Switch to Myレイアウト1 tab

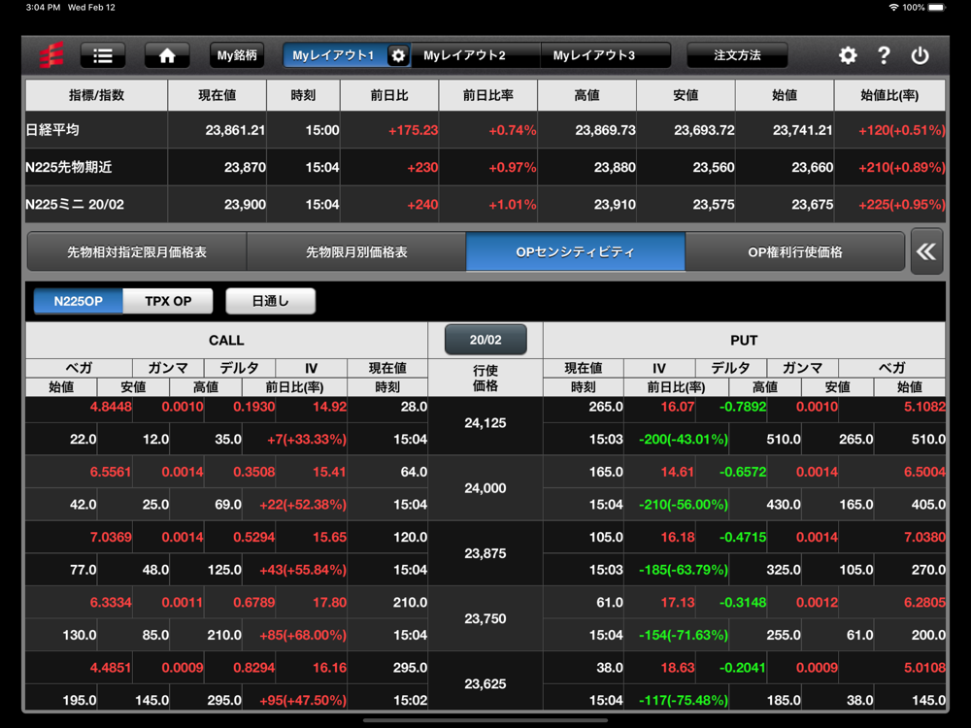tap(334, 55)
